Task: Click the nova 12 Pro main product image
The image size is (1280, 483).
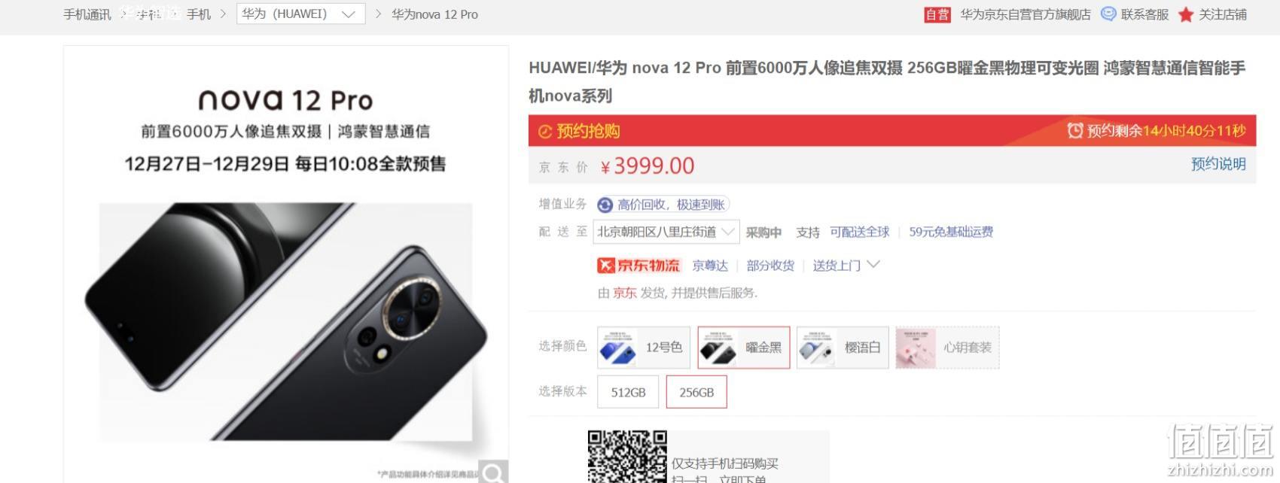Action: [x=286, y=264]
